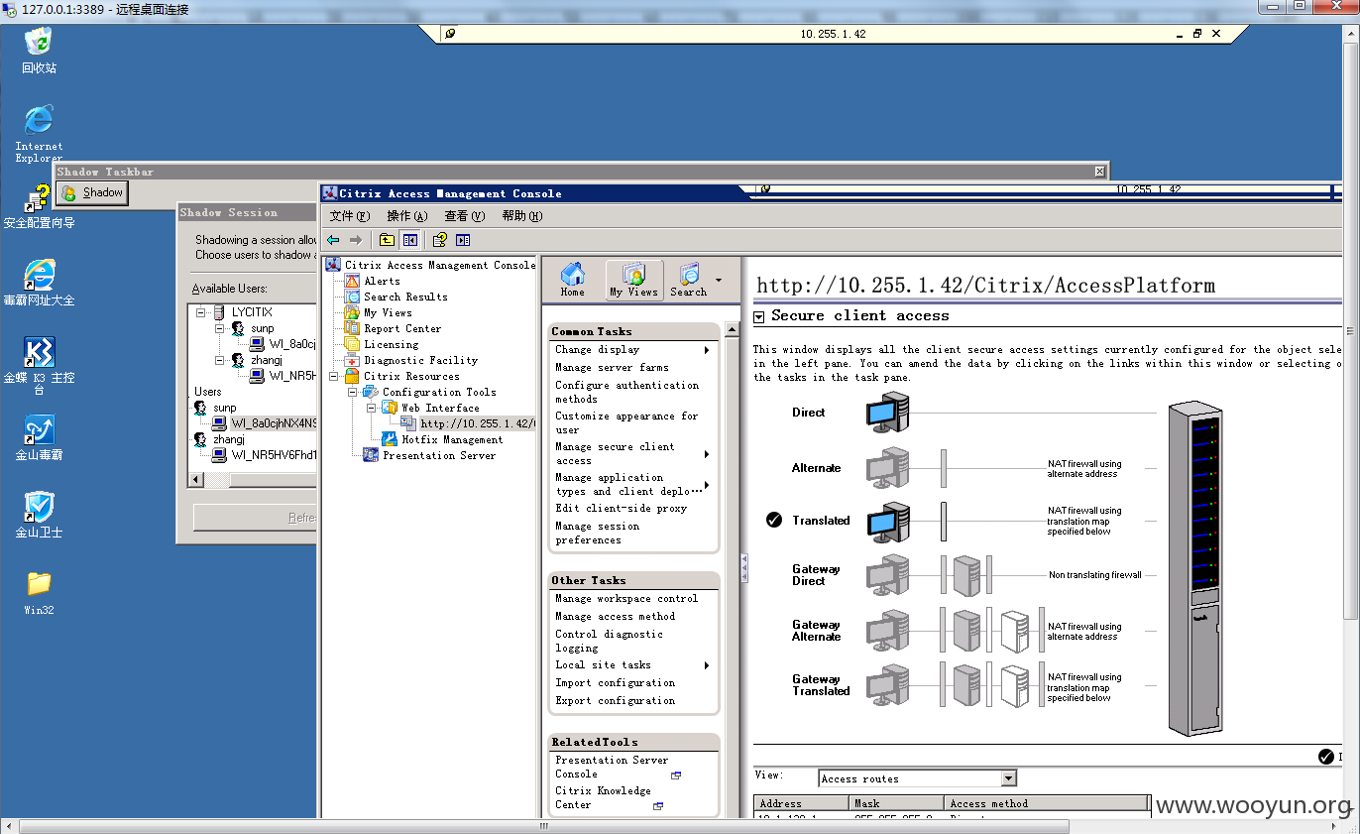Open 金山毒霸 desktop icon

click(39, 438)
